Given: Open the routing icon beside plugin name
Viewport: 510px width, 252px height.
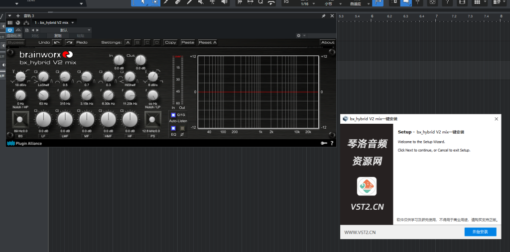Looking at the screenshot, I should coord(26,23).
